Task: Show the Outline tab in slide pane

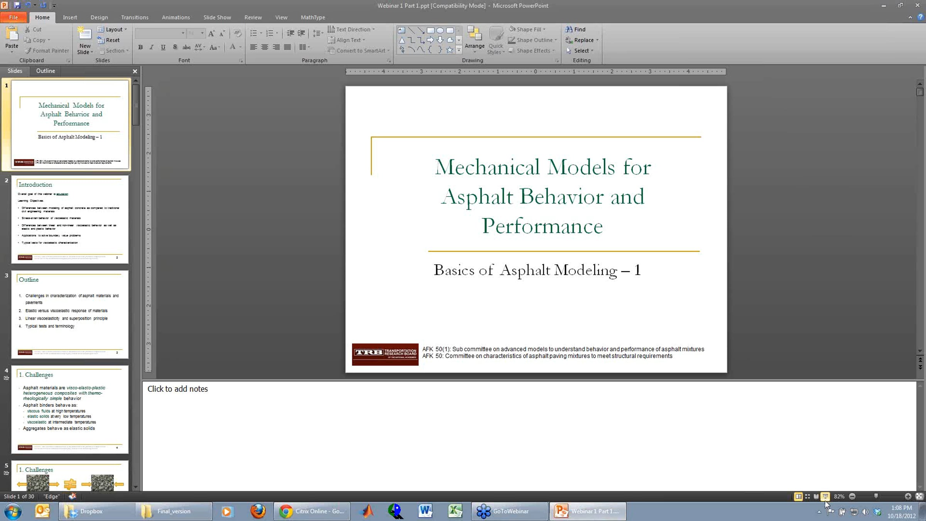Action: coord(46,71)
